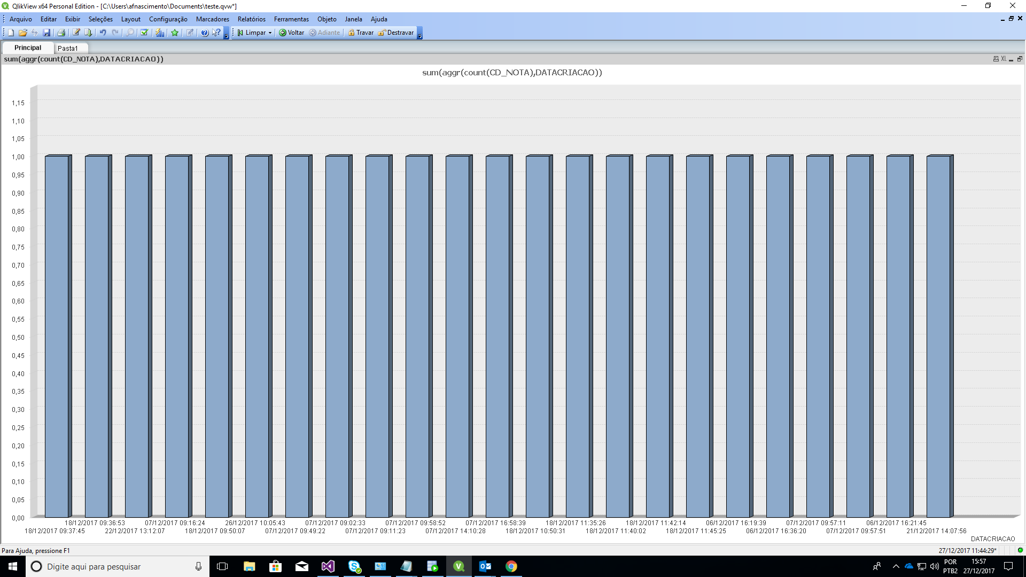Open Outlook from the taskbar
Screen dimensions: 1026x577
point(485,566)
